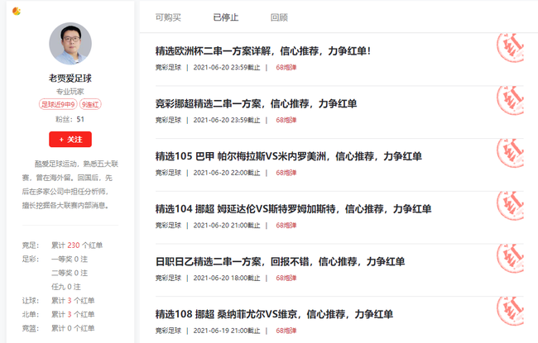Image resolution: width=538 pixels, height=343 pixels.
Task: Click the 竞彩足球 tag under the 精选104 article
Action: click(x=168, y=226)
